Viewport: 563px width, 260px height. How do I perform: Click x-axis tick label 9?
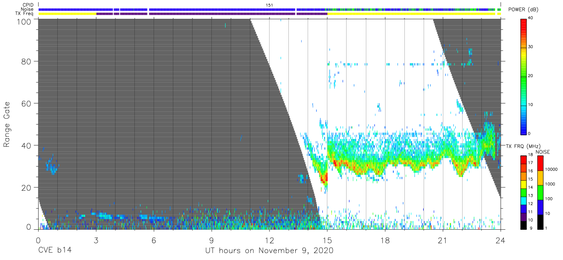click(x=211, y=240)
